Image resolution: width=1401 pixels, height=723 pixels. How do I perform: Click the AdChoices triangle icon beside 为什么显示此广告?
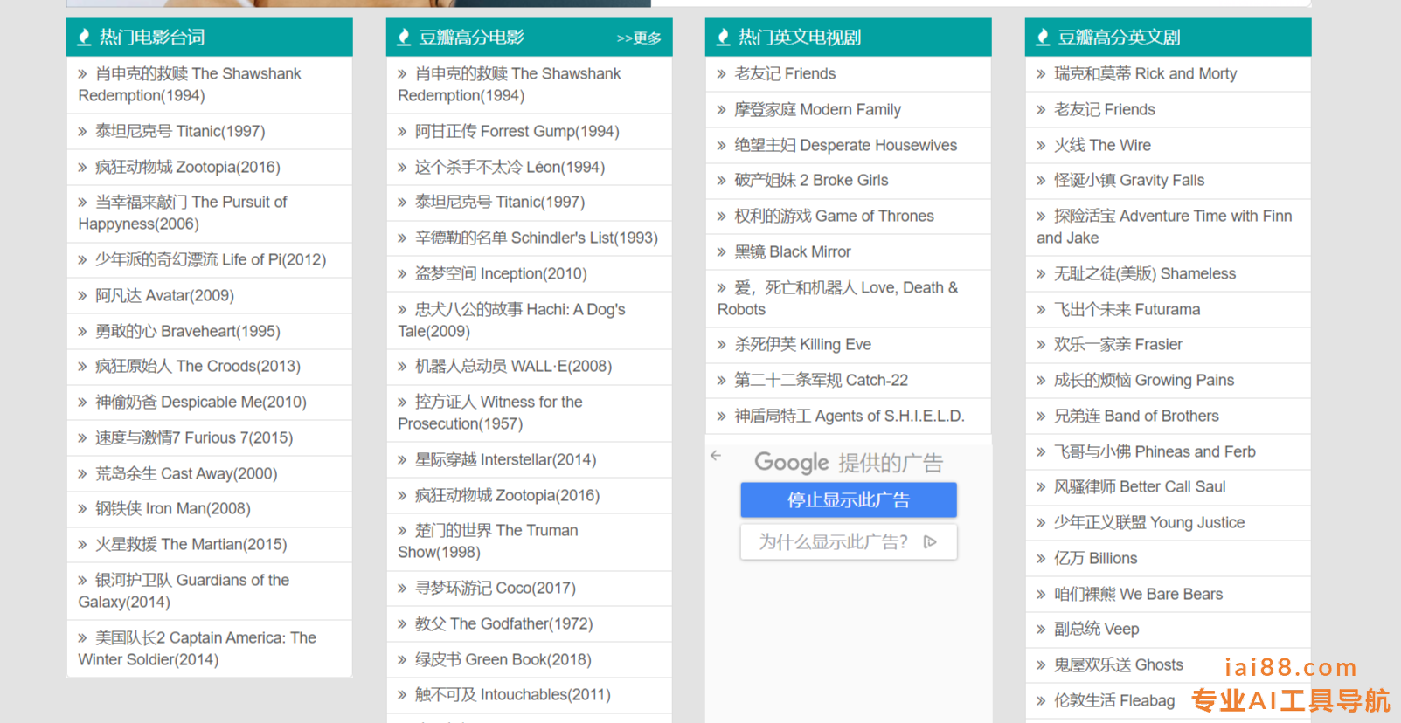click(x=930, y=541)
